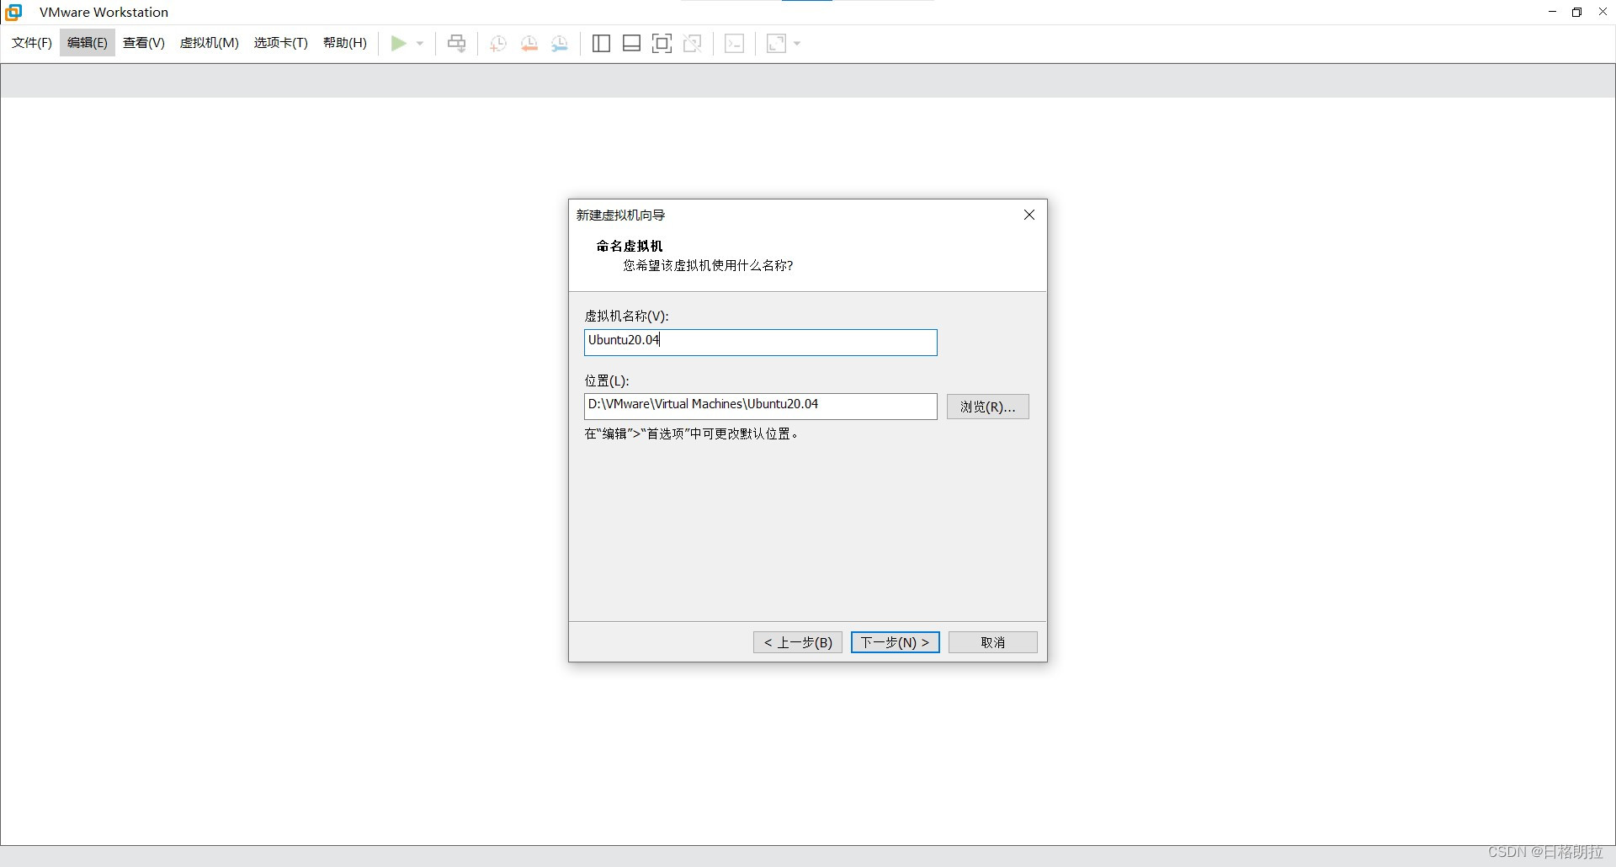This screenshot has height=867, width=1616.
Task: Click the 命名虚拟机 heading text
Action: tap(630, 246)
